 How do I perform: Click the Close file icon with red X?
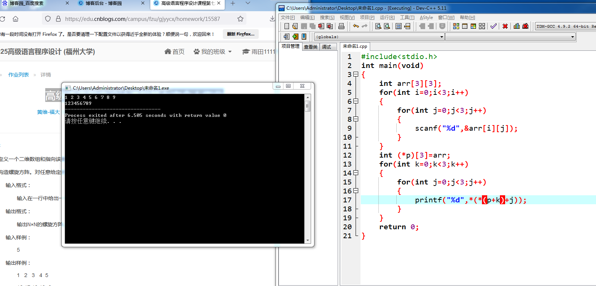(321, 26)
